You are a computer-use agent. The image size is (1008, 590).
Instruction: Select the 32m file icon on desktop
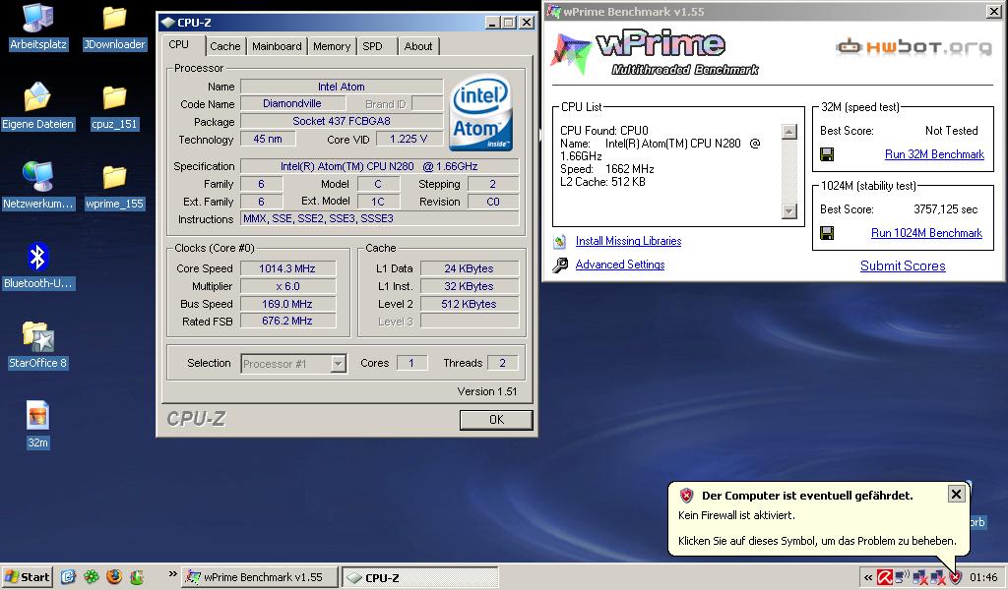click(37, 416)
